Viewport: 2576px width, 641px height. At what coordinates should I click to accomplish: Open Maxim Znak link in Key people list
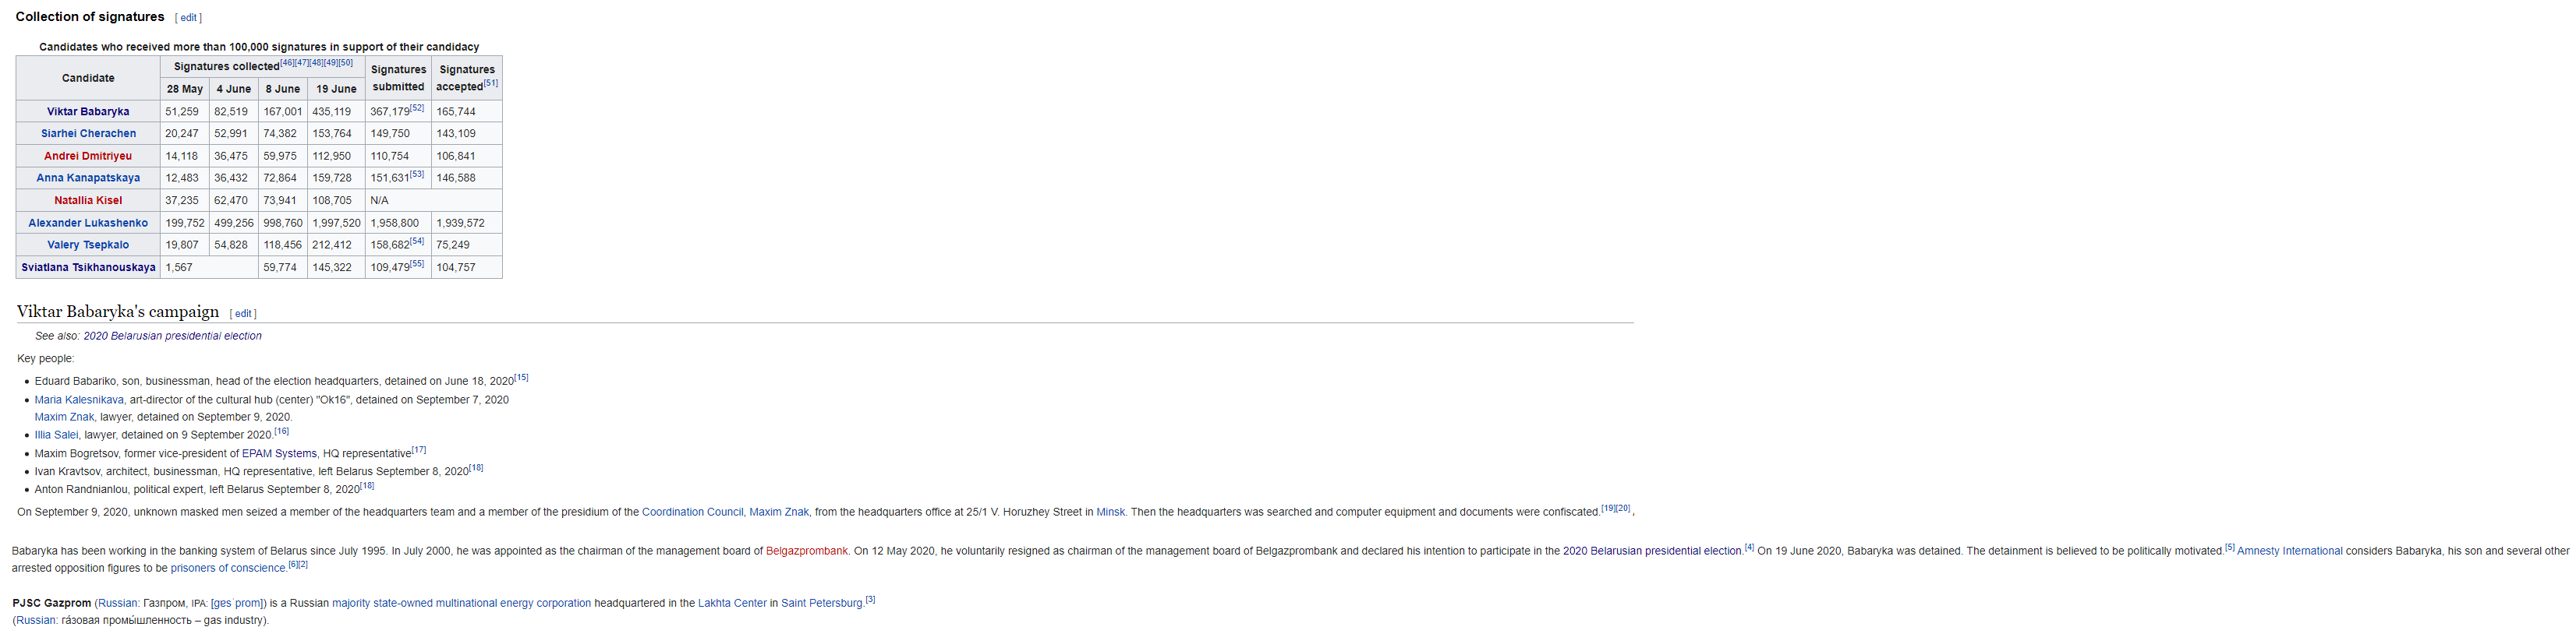64,417
